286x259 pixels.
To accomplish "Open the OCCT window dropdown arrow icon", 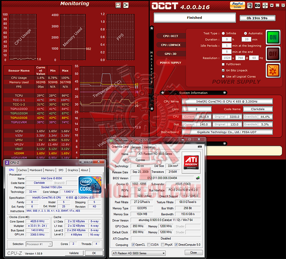I will 272,6.
